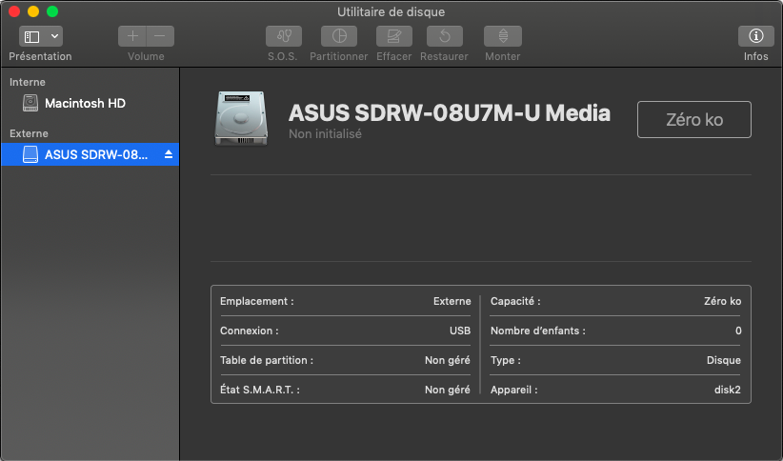This screenshot has width=783, height=461.
Task: Click the Restaurer restore icon
Action: pyautogui.click(x=444, y=36)
